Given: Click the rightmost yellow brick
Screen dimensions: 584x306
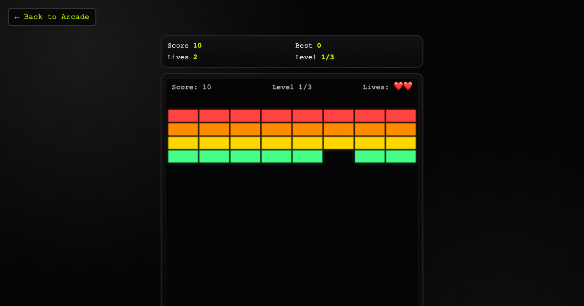Looking at the screenshot, I should [401, 143].
